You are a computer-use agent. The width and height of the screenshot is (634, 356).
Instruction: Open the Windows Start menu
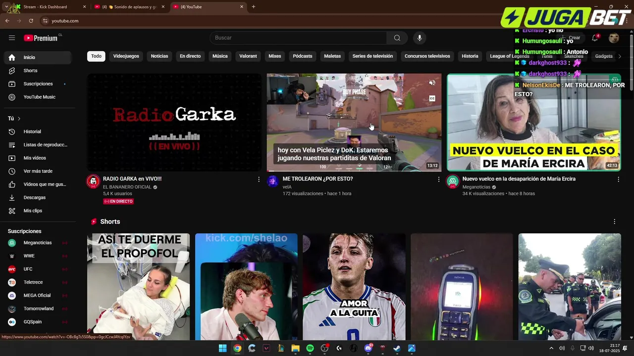click(222, 348)
